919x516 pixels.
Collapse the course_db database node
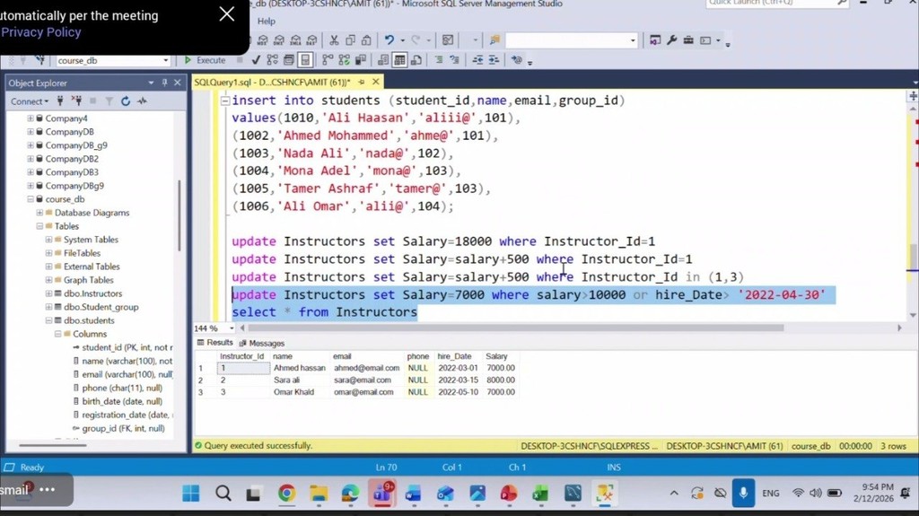coord(31,199)
